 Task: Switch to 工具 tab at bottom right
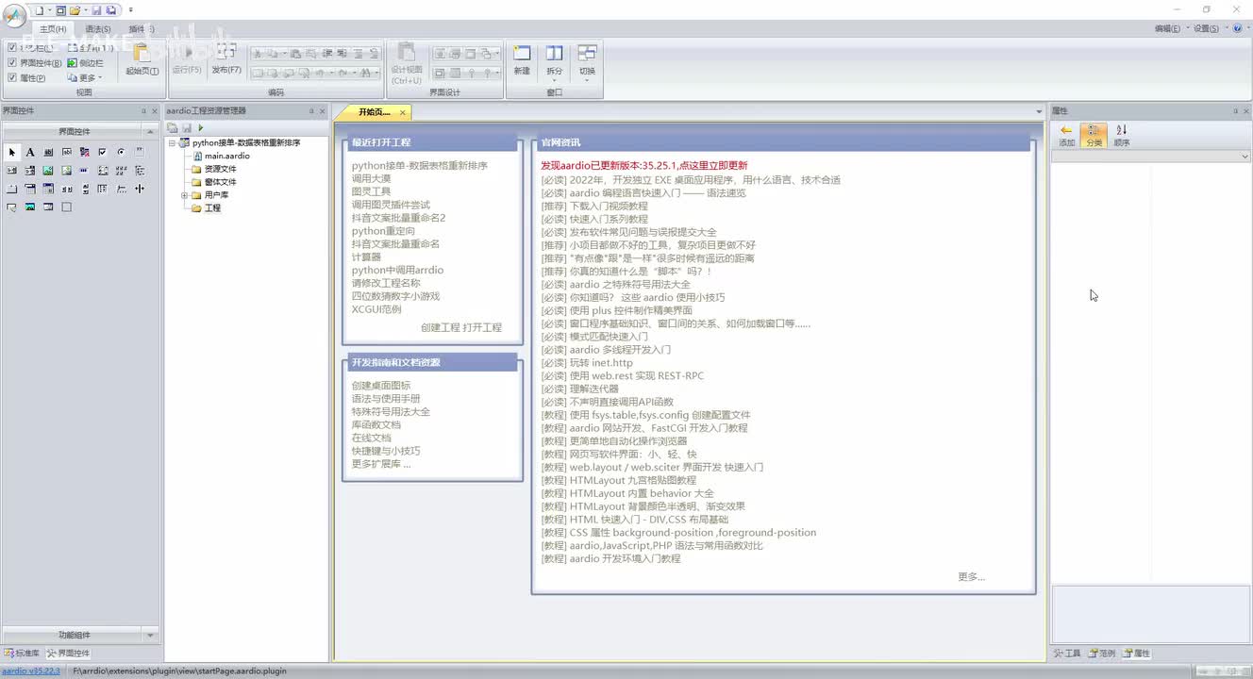pyautogui.click(x=1068, y=653)
